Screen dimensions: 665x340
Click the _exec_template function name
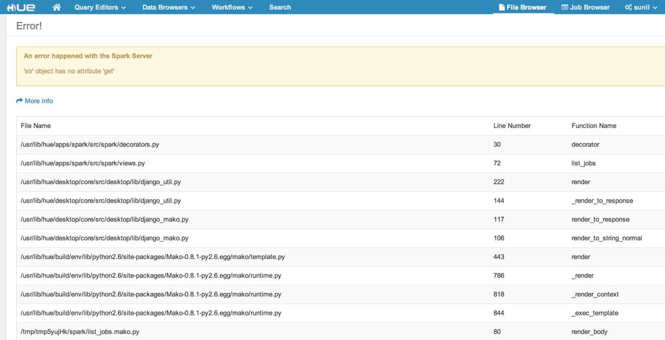pos(594,313)
